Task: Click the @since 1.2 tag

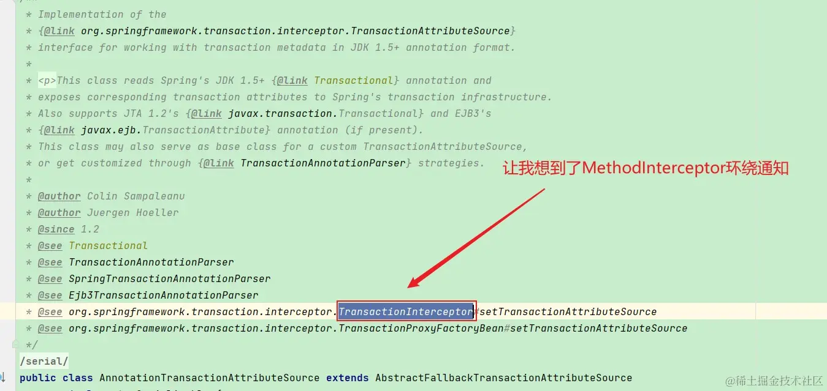Action: [x=69, y=229]
